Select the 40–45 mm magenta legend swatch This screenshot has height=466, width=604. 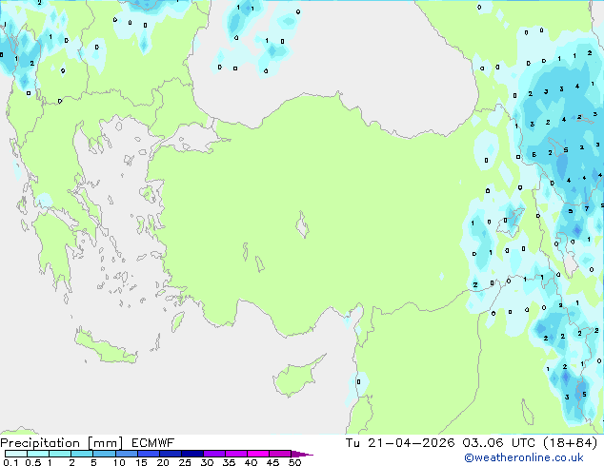point(258,454)
